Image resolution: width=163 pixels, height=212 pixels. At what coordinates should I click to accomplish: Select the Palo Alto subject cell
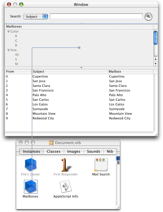point(39,95)
